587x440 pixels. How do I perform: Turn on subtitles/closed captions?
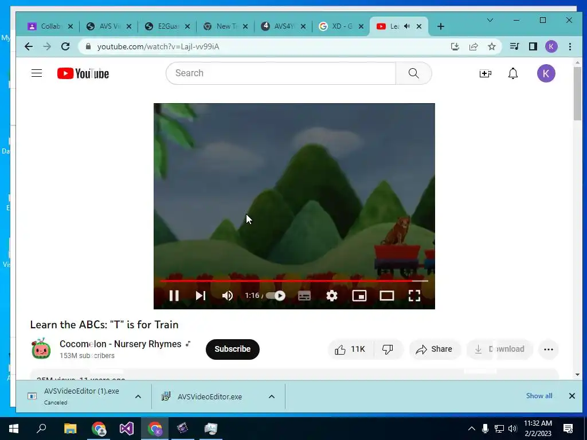click(304, 296)
